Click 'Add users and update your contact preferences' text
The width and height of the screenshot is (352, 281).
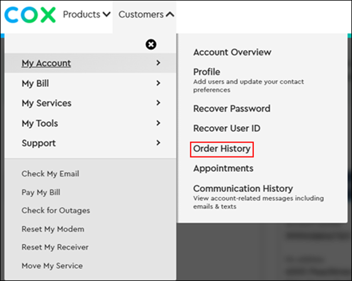point(249,86)
